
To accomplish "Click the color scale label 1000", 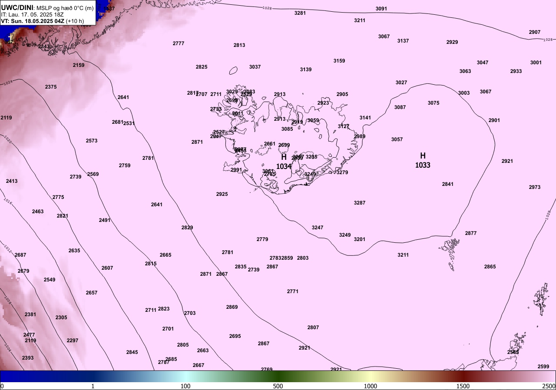I will (x=371, y=386).
